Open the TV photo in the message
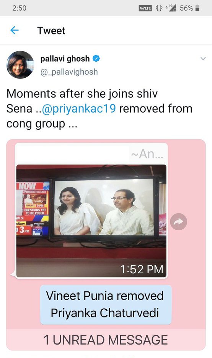The image size is (212, 358). pyautogui.click(x=91, y=221)
